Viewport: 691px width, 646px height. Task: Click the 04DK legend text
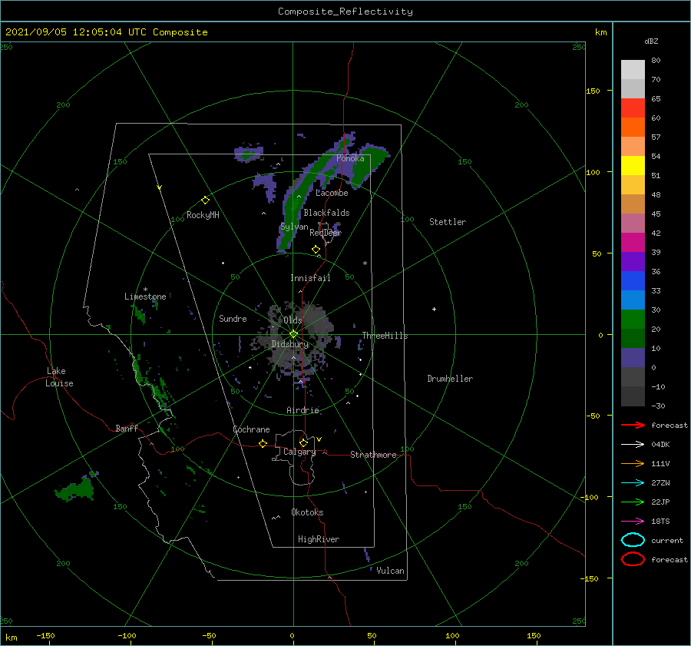(660, 445)
